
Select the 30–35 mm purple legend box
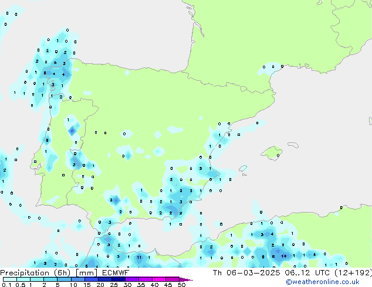(131, 279)
